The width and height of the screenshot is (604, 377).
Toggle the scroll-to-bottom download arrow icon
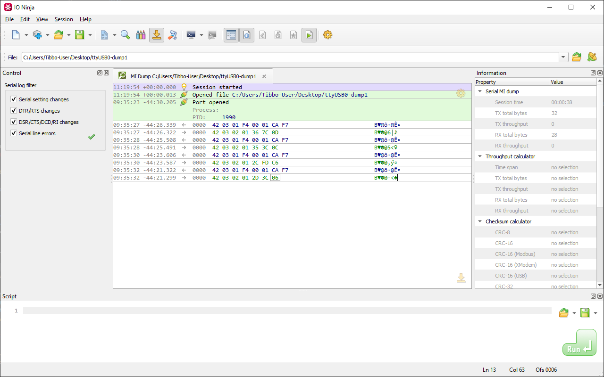pyautogui.click(x=157, y=35)
